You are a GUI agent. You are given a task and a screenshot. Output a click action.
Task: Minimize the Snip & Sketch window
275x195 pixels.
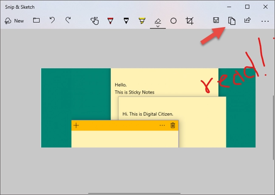tap(229, 7)
